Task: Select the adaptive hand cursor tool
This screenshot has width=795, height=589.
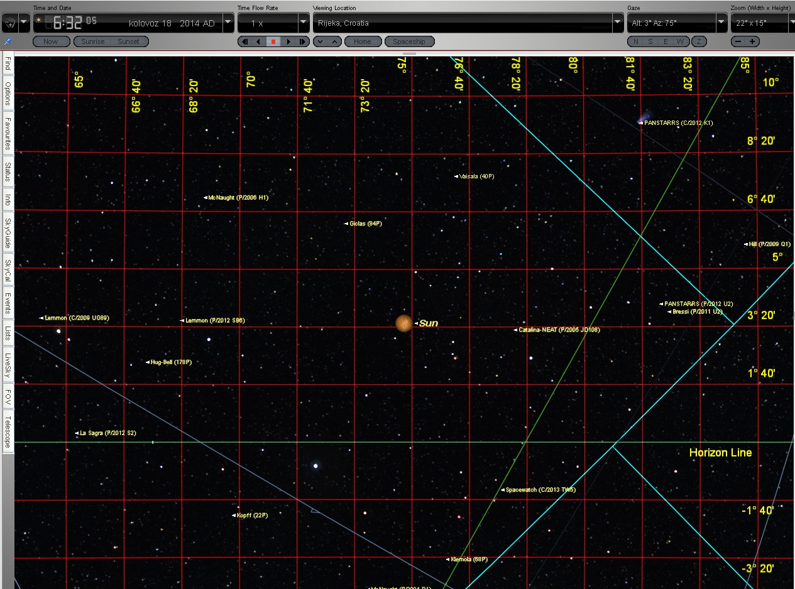Action: coord(9,23)
